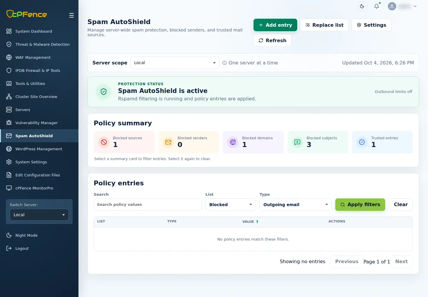Click Apply filters button
The width and height of the screenshot is (428, 297).
tap(360, 205)
